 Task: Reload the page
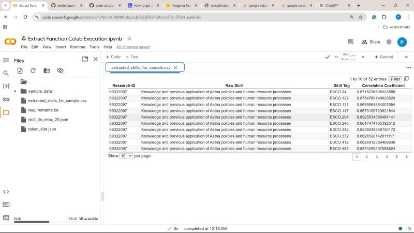click(25, 17)
